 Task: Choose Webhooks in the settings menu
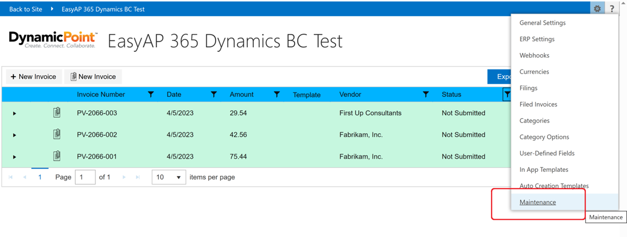[534, 55]
